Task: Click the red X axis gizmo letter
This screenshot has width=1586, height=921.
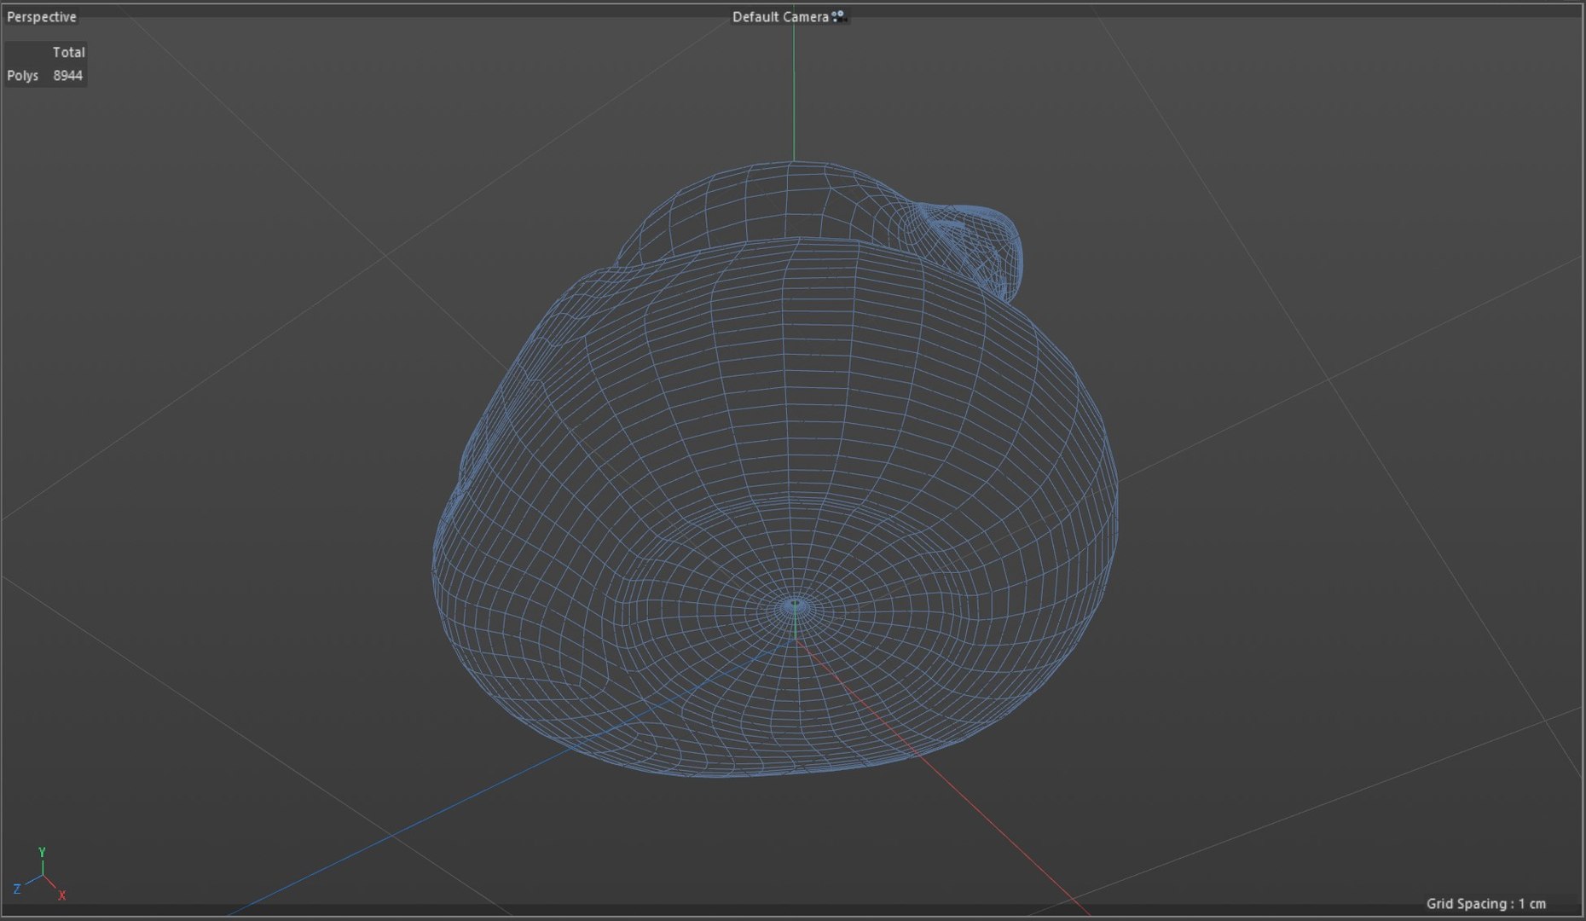Action: click(x=62, y=895)
